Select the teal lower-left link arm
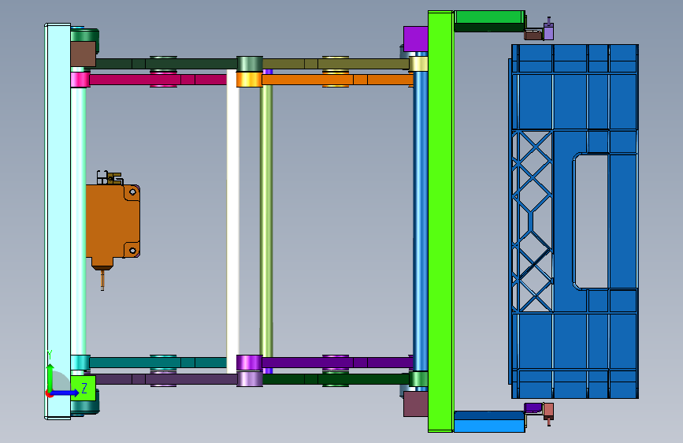Viewport: 683px width, 443px height. click(158, 363)
